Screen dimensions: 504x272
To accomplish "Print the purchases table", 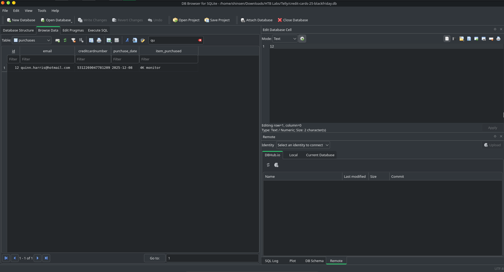I will coord(99,40).
